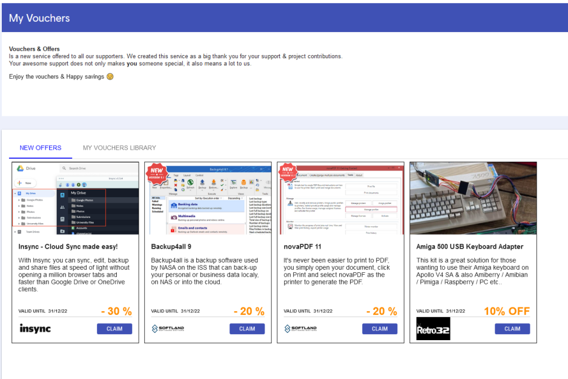
Task: Click 'VALID UNTIL 31/12/22' on the Amiga card
Action: click(440, 311)
